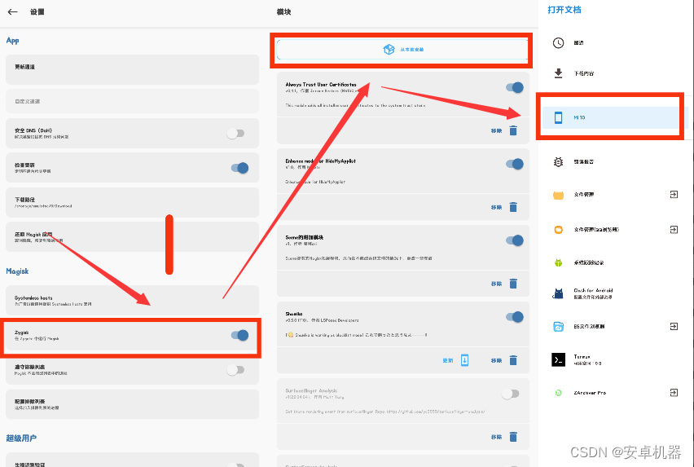Screen dimensions: 694x467
Task: Enable the Secure DNS (DoH) switch
Action: pyautogui.click(x=235, y=133)
